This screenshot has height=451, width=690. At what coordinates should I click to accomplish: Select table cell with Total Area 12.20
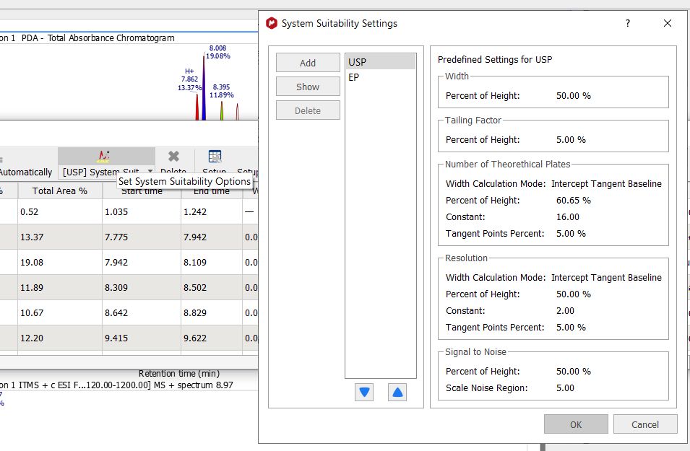[60, 338]
